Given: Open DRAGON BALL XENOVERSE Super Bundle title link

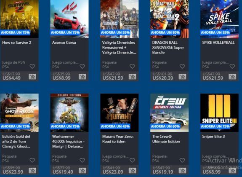Looking at the screenshot, I should click(x=168, y=48).
